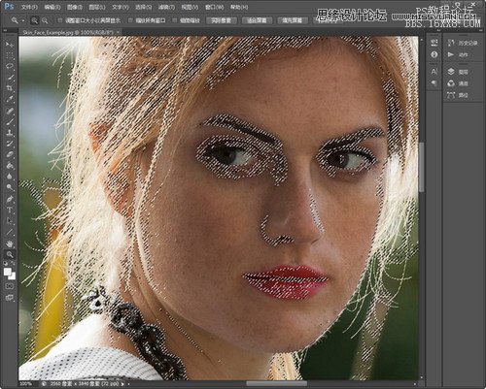486x389 pixels.
Task: Select the Zoom tool in the toolbox
Action: coord(10,254)
